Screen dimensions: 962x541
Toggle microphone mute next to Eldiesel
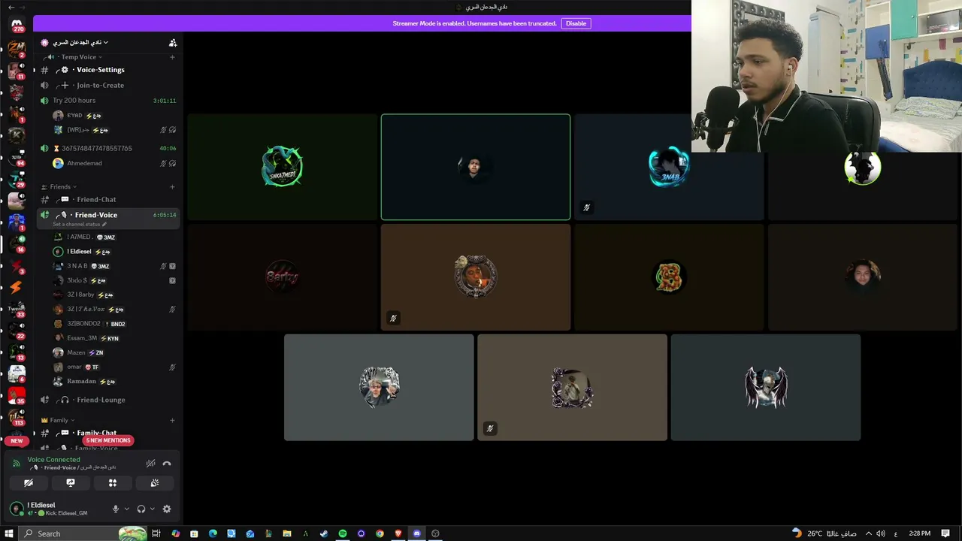(x=116, y=509)
